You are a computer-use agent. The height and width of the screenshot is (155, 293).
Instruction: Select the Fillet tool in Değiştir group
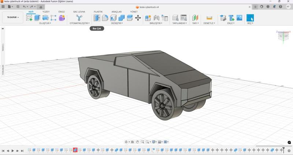click(x=105, y=18)
